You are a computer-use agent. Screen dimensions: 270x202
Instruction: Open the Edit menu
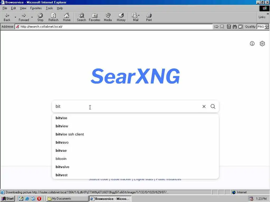pos(13,8)
